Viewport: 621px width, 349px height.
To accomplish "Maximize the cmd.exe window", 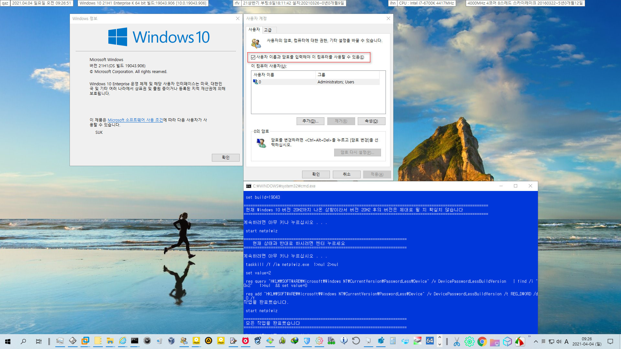I will click(x=516, y=186).
